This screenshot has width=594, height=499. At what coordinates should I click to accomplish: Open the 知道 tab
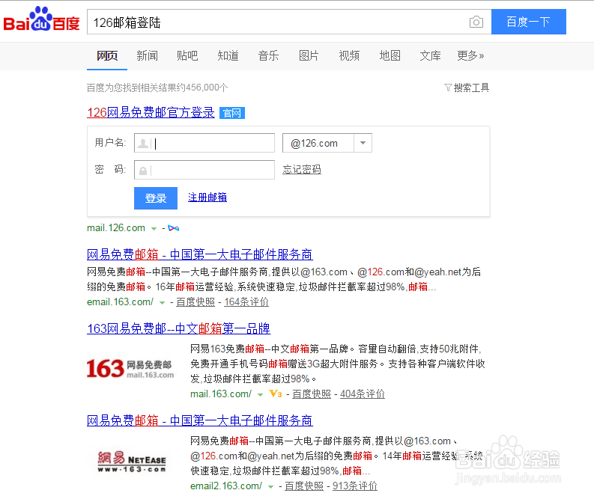[x=228, y=55]
